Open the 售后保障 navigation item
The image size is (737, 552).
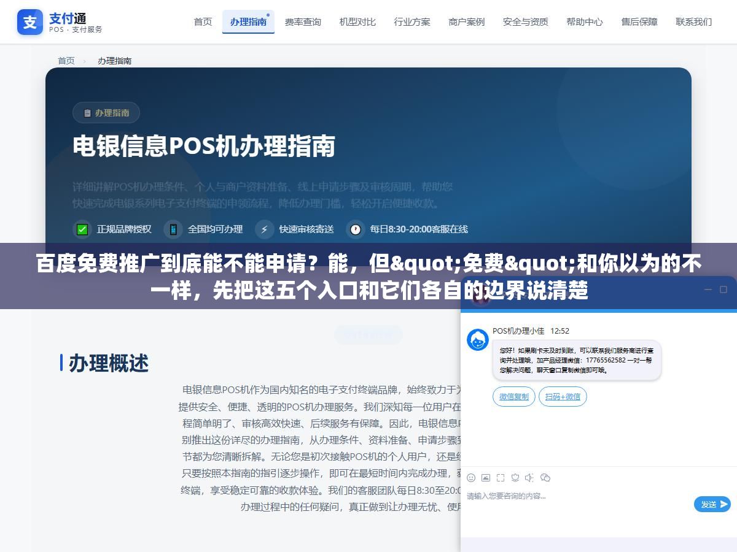(639, 21)
